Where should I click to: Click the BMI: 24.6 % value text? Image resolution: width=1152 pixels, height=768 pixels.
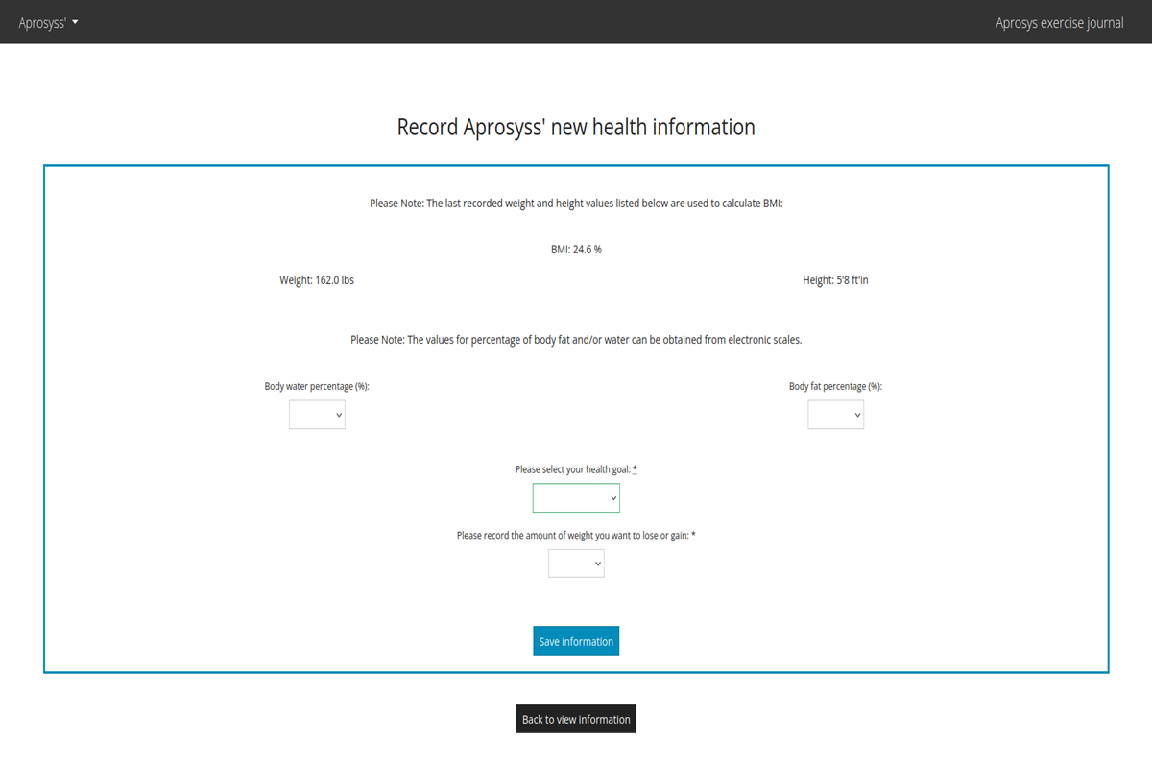576,250
